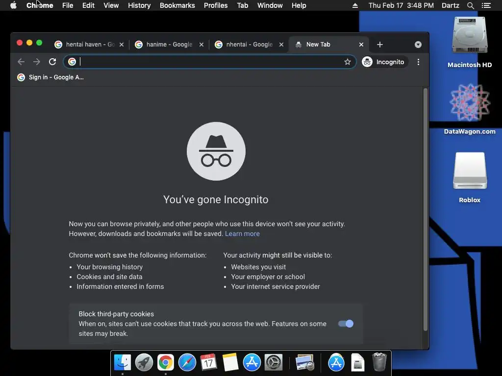Click the green fullscreen window button
Viewport: 502px width, 376px height.
pos(39,43)
